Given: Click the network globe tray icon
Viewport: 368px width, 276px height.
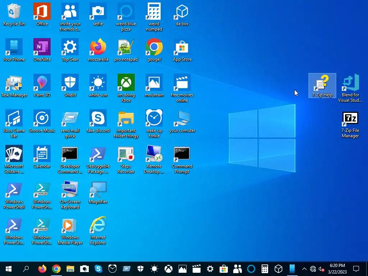Looking at the screenshot, I should [313, 269].
